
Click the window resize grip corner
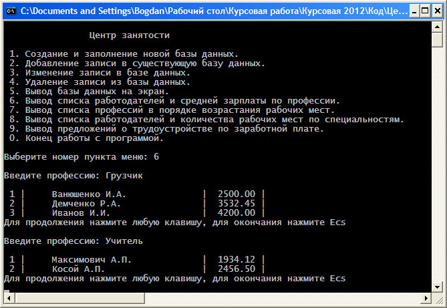439,300
